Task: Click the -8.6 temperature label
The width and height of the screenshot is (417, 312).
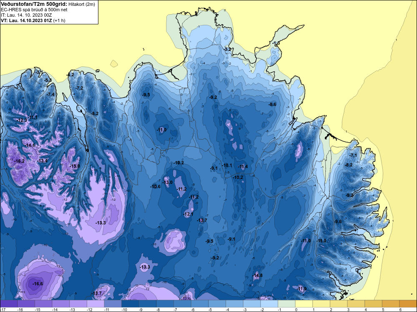Action: 272,105
